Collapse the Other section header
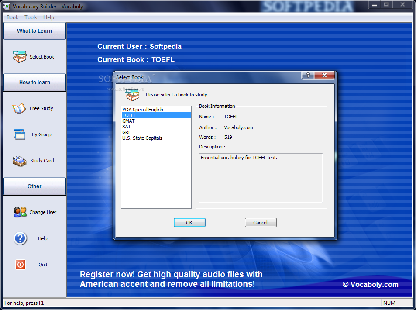 tap(34, 186)
